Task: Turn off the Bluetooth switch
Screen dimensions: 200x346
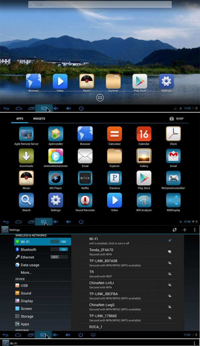Action: click(59, 249)
